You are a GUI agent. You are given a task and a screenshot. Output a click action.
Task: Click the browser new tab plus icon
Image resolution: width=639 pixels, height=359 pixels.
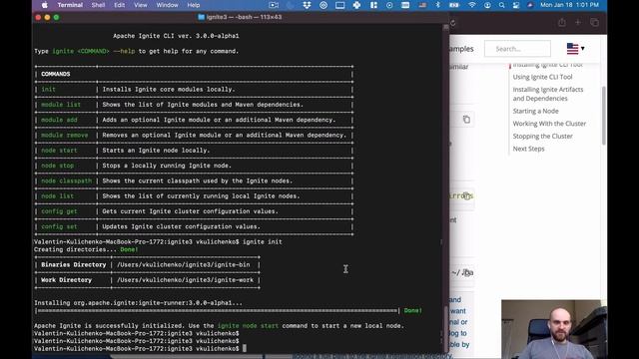click(578, 23)
